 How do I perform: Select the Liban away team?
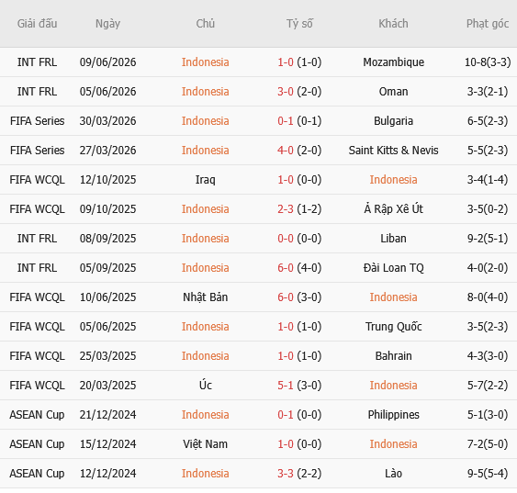tap(393, 239)
